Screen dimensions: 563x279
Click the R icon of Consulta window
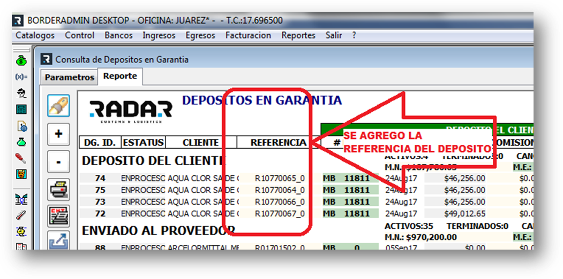(x=46, y=59)
